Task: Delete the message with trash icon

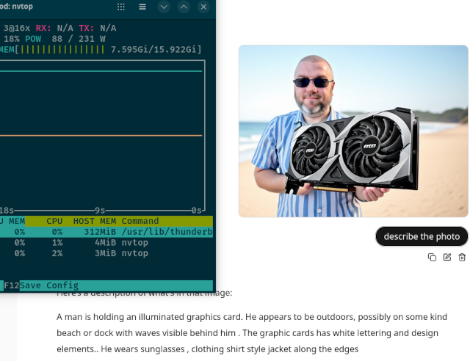Action: pyautogui.click(x=462, y=257)
